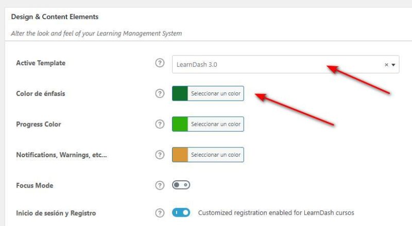The image size is (412, 226).
Task: Open Focus Mode help icon
Action: click(x=160, y=185)
